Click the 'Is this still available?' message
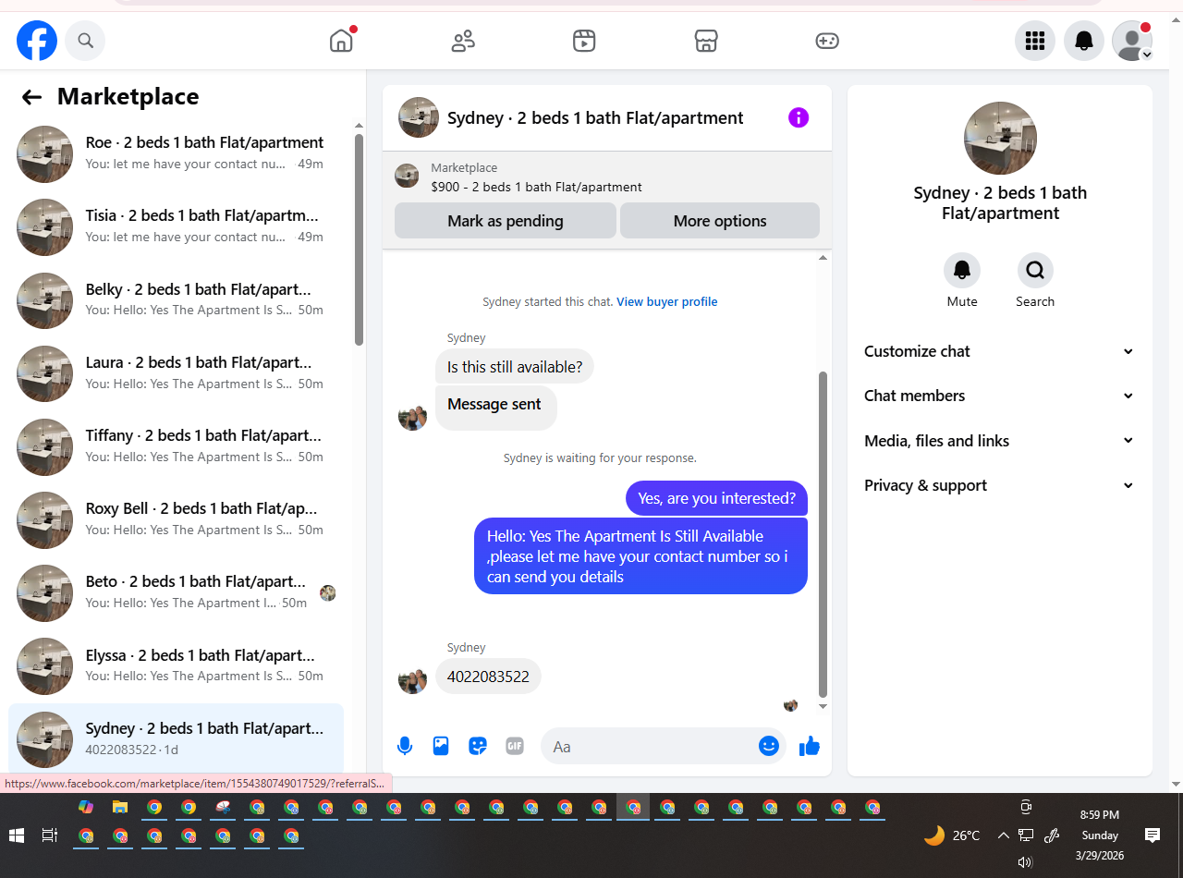The width and height of the screenshot is (1183, 878). point(515,367)
